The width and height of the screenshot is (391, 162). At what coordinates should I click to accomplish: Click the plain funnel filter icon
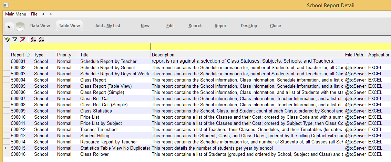coord(15,40)
